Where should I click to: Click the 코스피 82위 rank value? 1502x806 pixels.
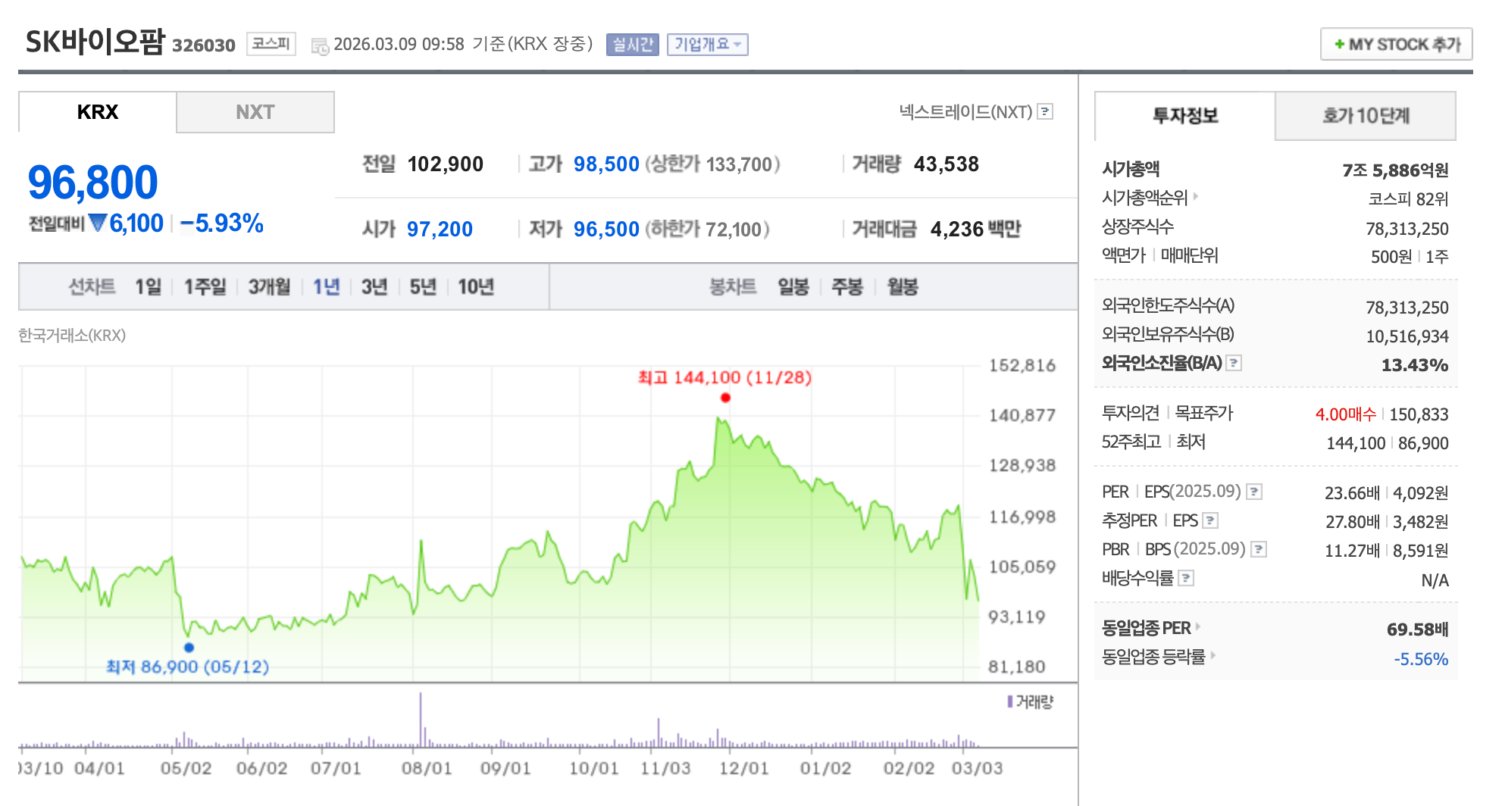click(1408, 199)
